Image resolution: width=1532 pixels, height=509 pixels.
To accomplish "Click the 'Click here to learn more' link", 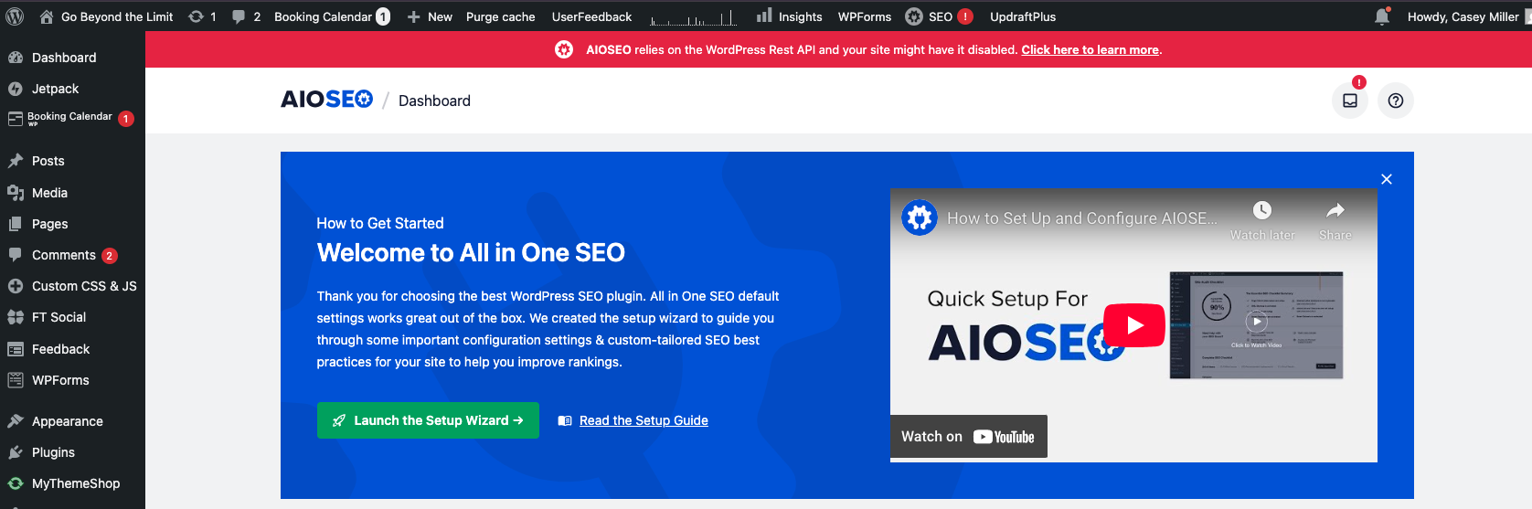I will click(x=1090, y=50).
